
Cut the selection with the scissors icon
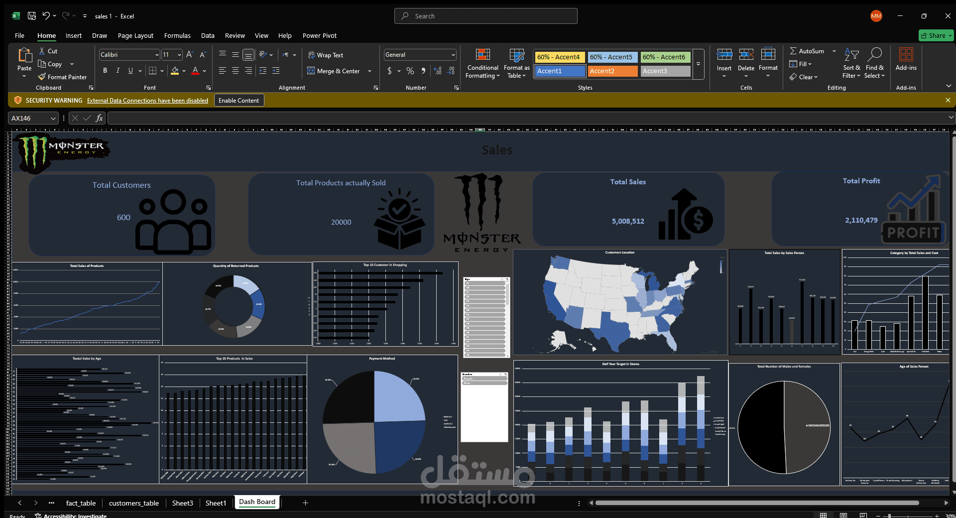tap(42, 51)
